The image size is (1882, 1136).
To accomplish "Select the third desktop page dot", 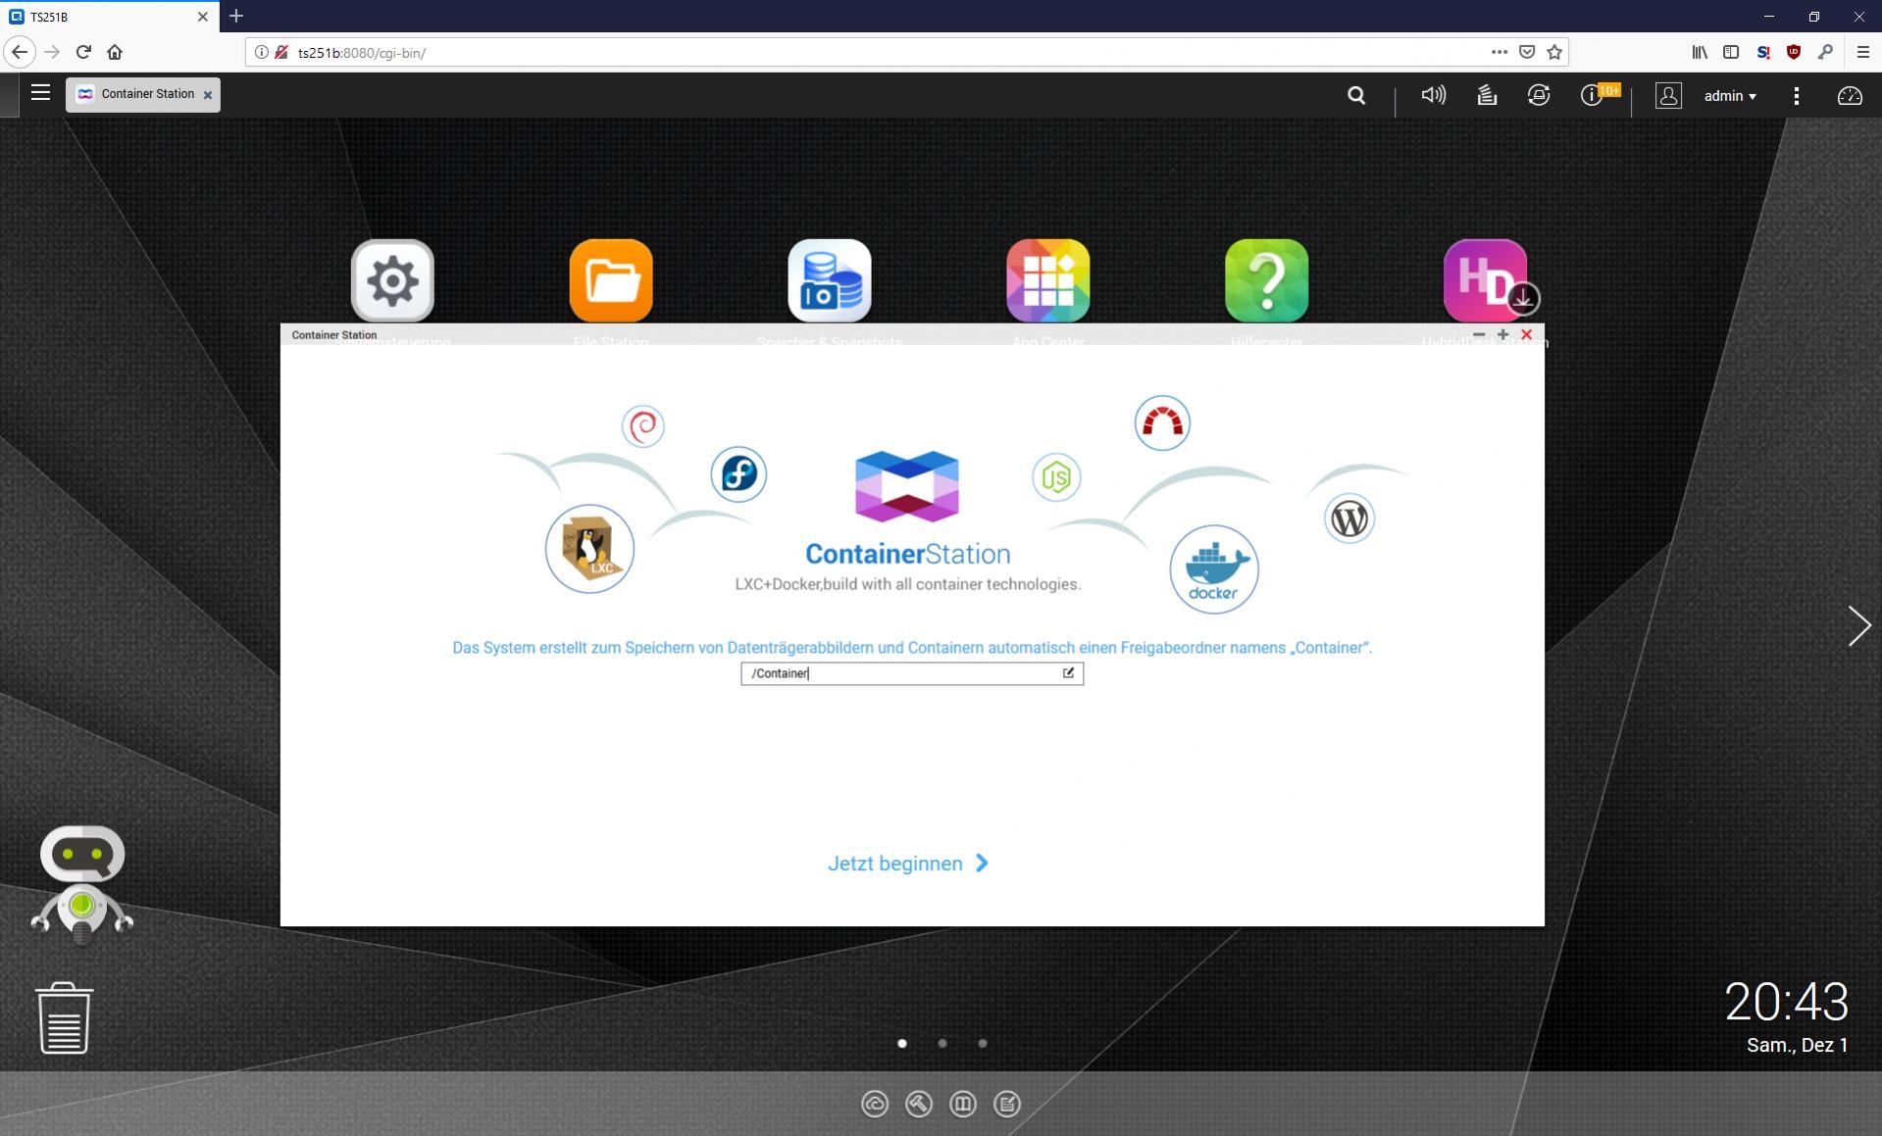I will tap(983, 1043).
